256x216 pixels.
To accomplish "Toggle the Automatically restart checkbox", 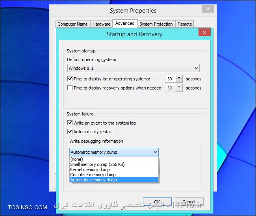I will click(x=70, y=131).
